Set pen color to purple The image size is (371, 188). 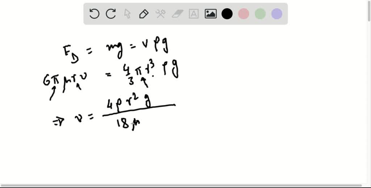coord(276,14)
